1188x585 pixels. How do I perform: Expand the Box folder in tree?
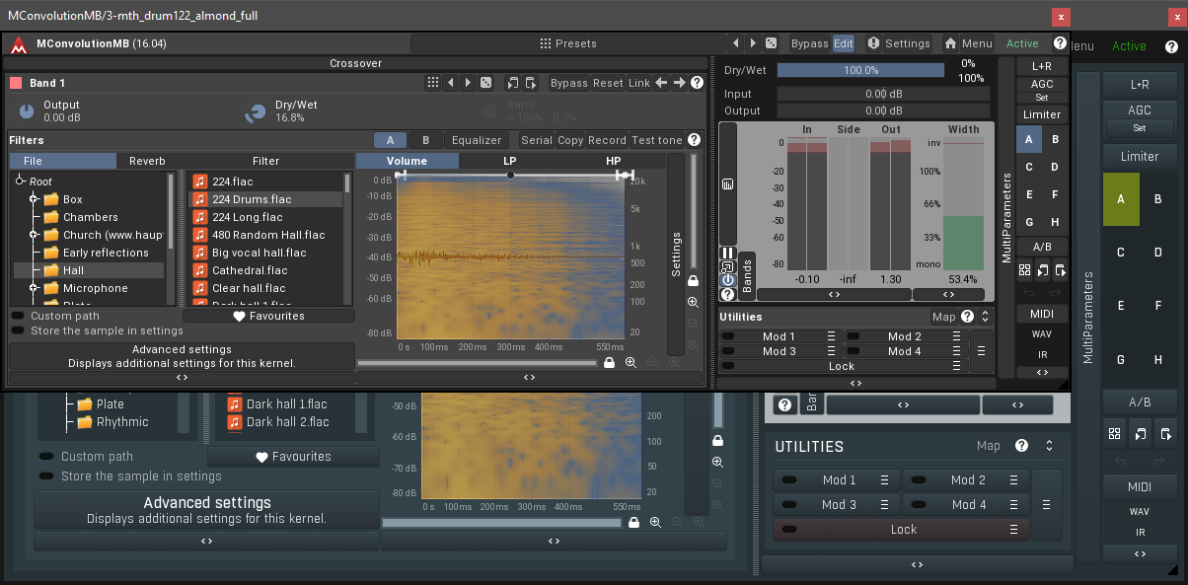(x=34, y=199)
